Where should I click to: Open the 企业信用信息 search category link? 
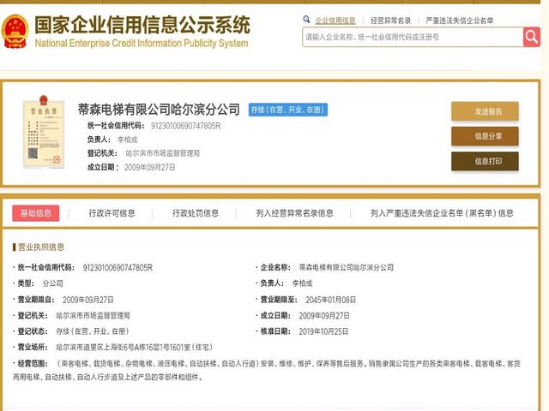click(335, 21)
